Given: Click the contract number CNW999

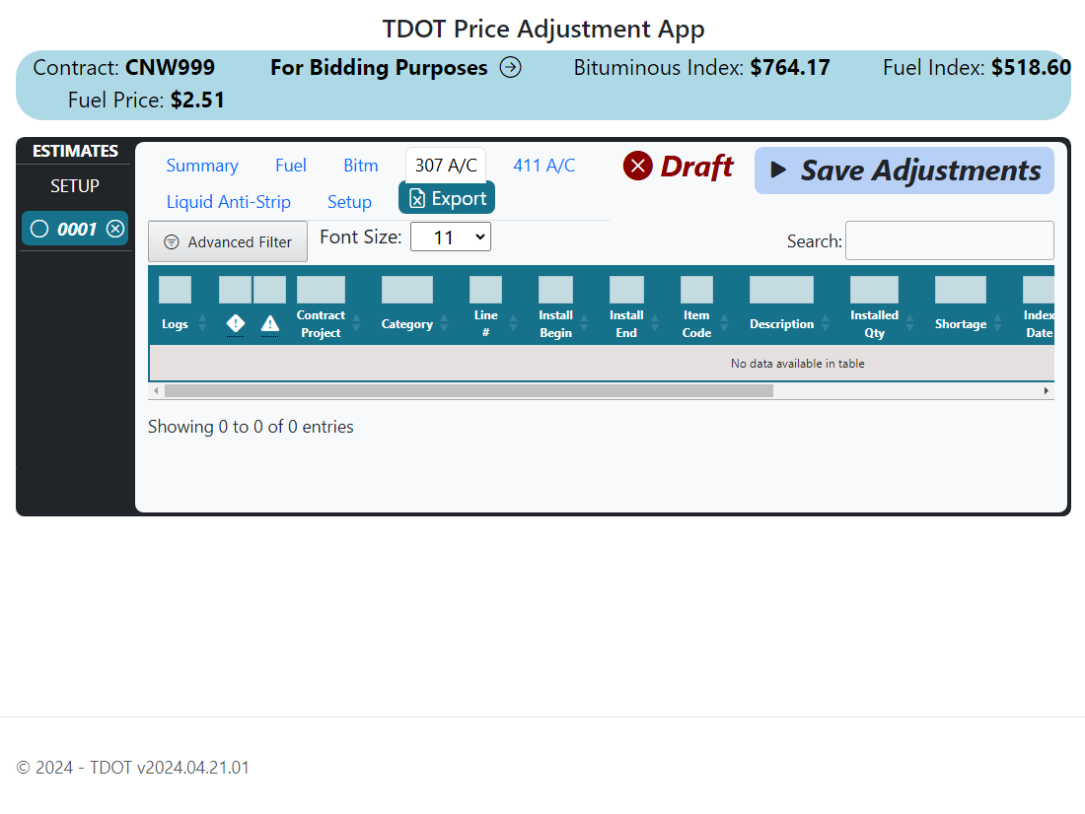Looking at the screenshot, I should [x=171, y=68].
